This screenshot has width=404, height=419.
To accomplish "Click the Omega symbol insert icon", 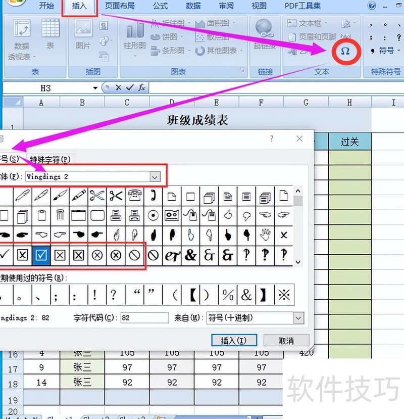I will point(345,51).
